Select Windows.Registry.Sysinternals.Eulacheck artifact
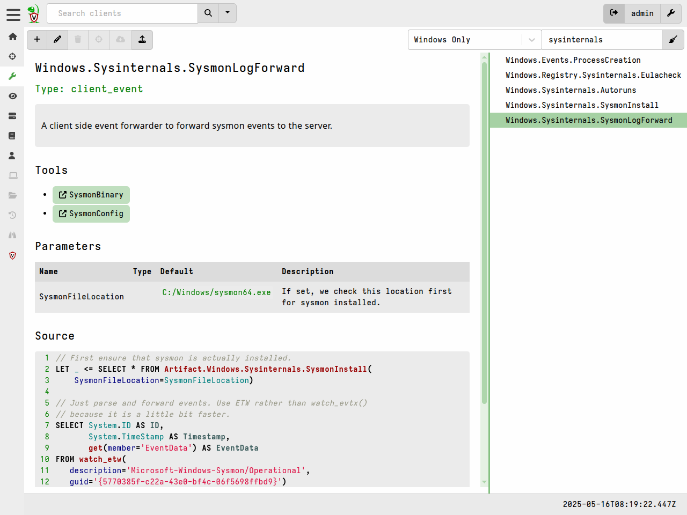 click(x=588, y=75)
